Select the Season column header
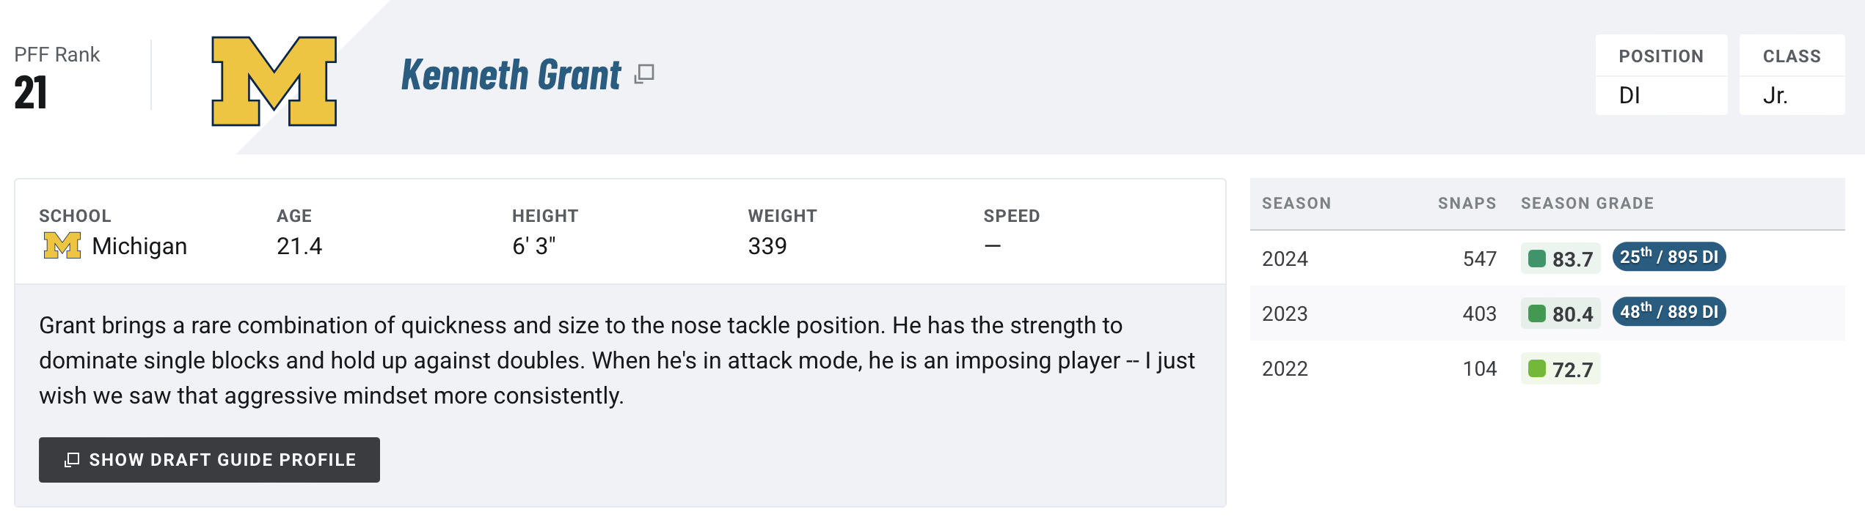Viewport: 1865px width, 520px height. [1296, 204]
